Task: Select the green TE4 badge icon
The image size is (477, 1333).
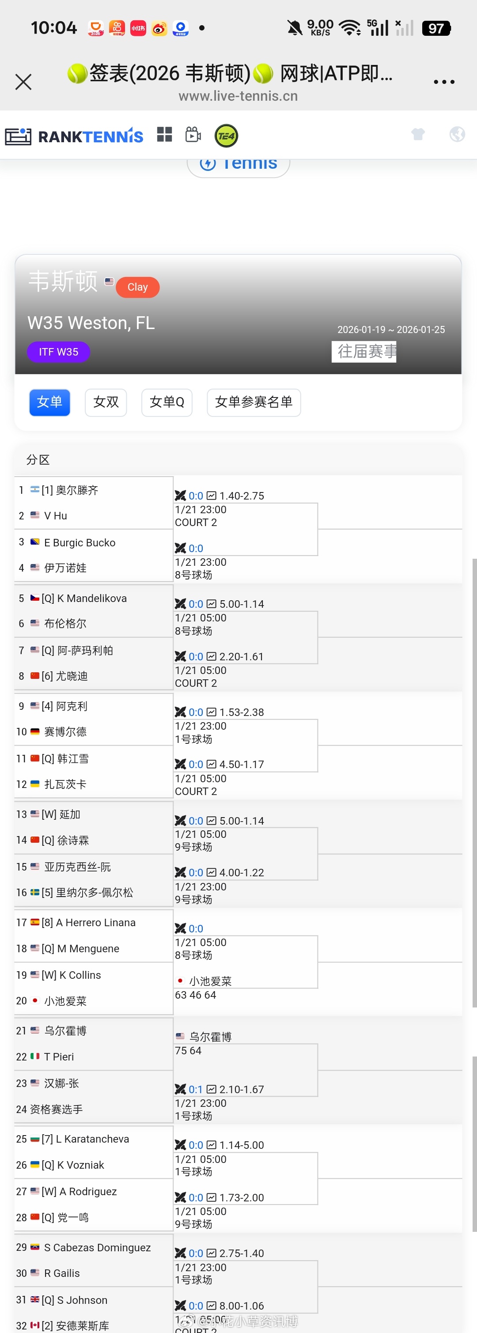Action: (x=225, y=135)
